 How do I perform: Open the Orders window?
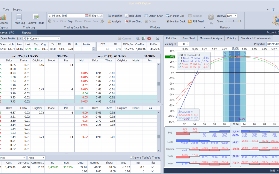point(151,21)
